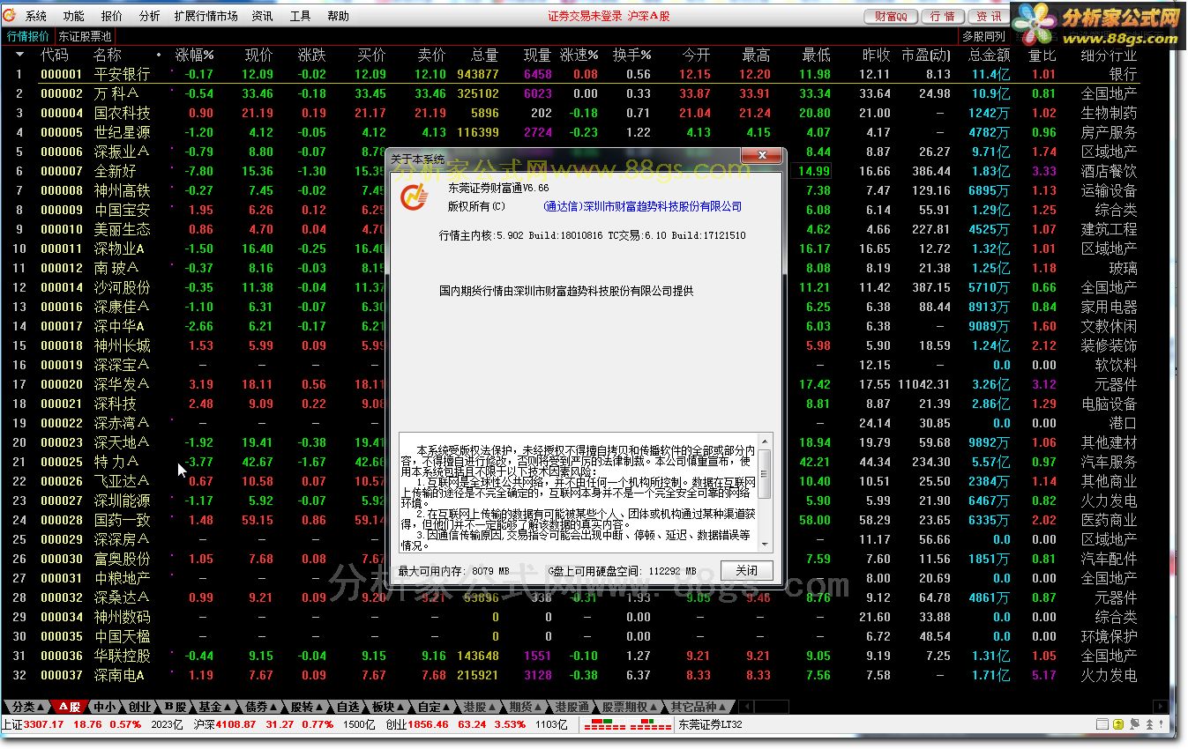
Task: Sort by the 细分行业 column header
Action: (1109, 55)
